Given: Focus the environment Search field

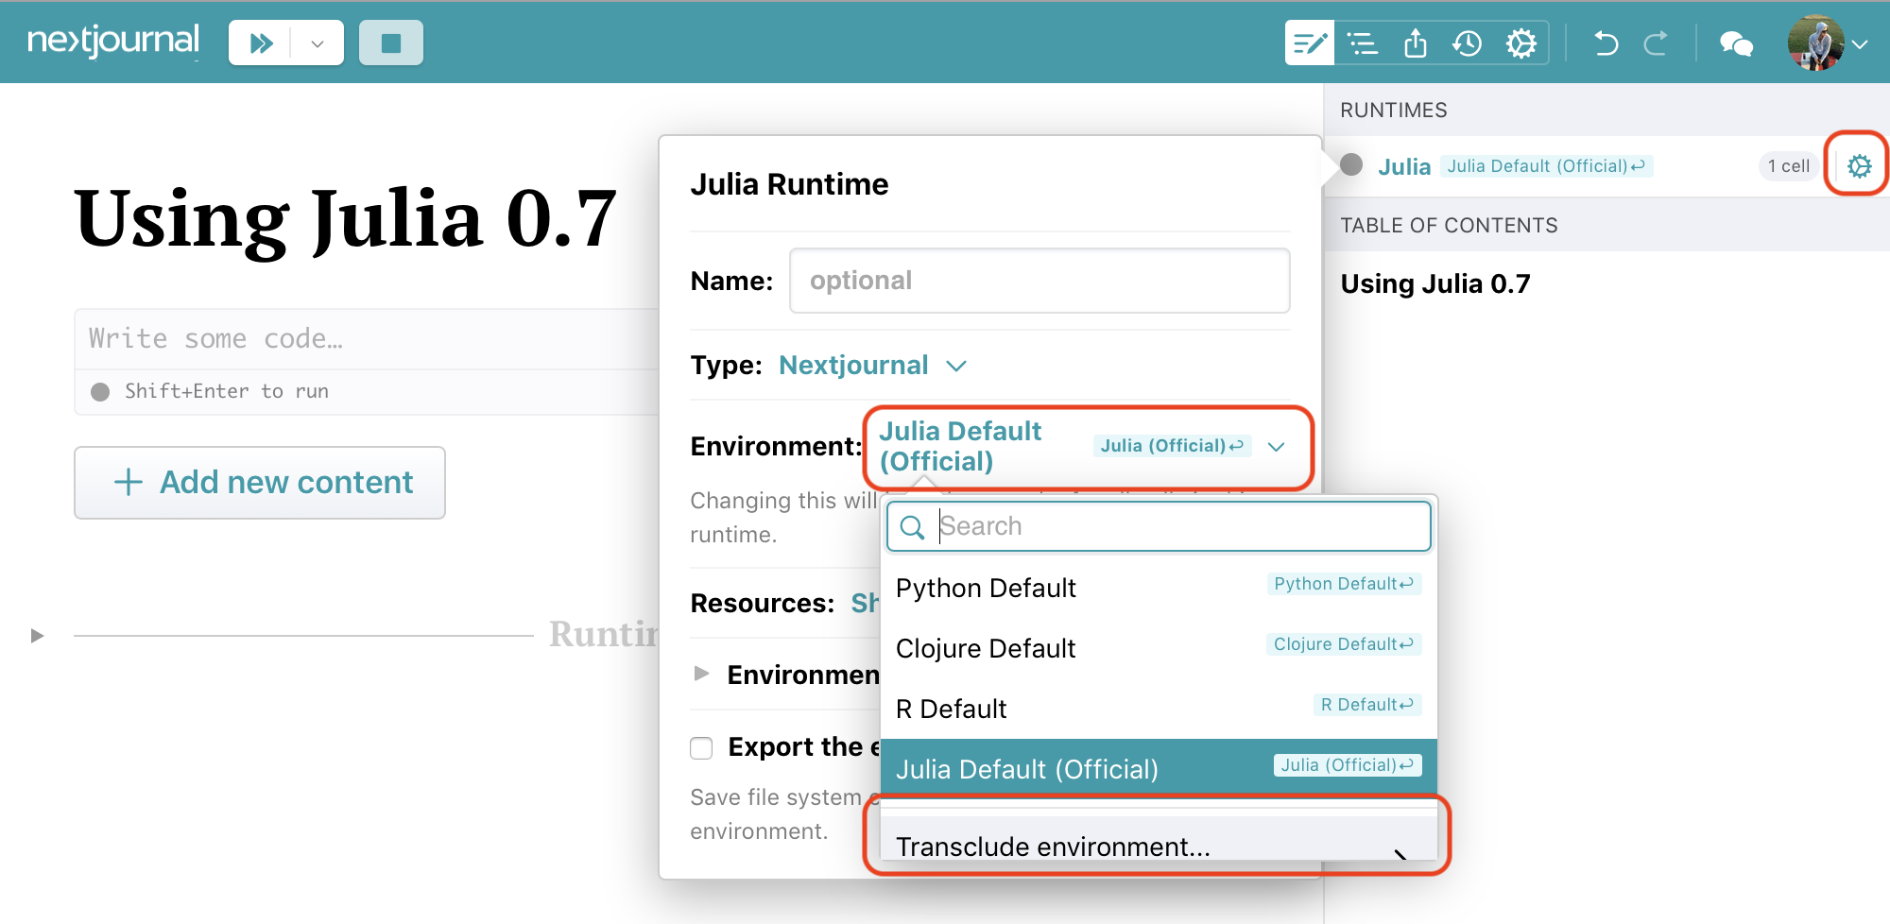Looking at the screenshot, I should point(1159,526).
